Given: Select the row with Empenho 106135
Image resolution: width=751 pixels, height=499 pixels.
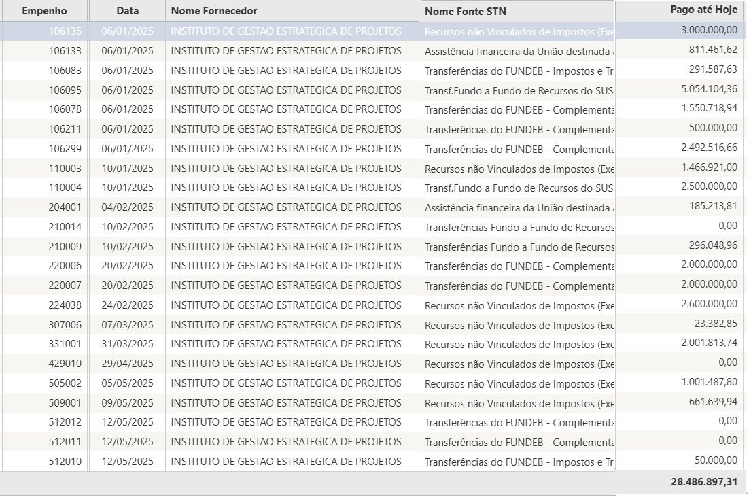Looking at the screenshot, I should pos(65,31).
